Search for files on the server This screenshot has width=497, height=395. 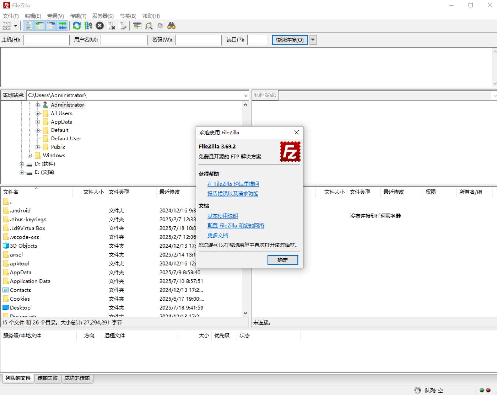pos(172,26)
